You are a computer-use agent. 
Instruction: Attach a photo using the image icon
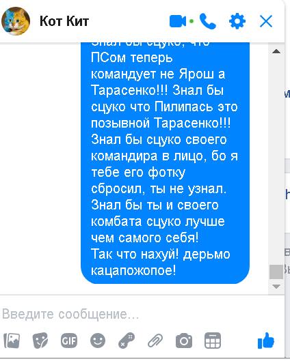pyautogui.click(x=12, y=341)
